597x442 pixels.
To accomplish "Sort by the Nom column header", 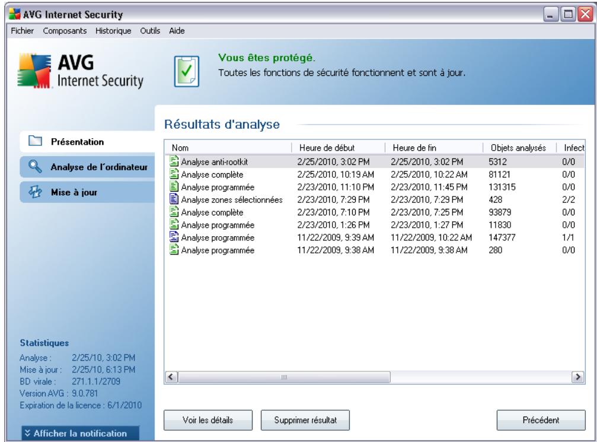I will pyautogui.click(x=228, y=148).
